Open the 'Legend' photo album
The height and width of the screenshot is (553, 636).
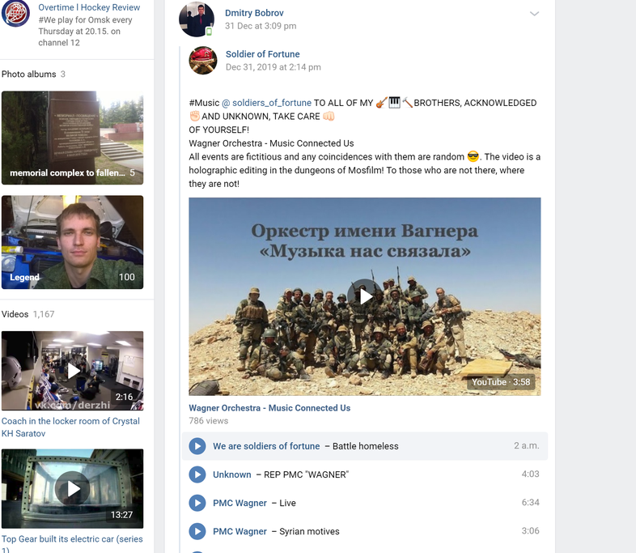(x=72, y=242)
